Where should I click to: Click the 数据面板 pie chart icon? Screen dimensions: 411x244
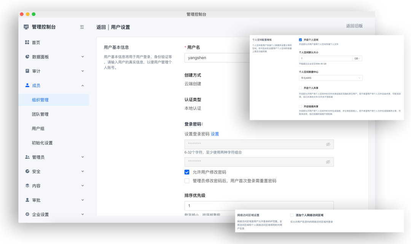[x=27, y=57]
